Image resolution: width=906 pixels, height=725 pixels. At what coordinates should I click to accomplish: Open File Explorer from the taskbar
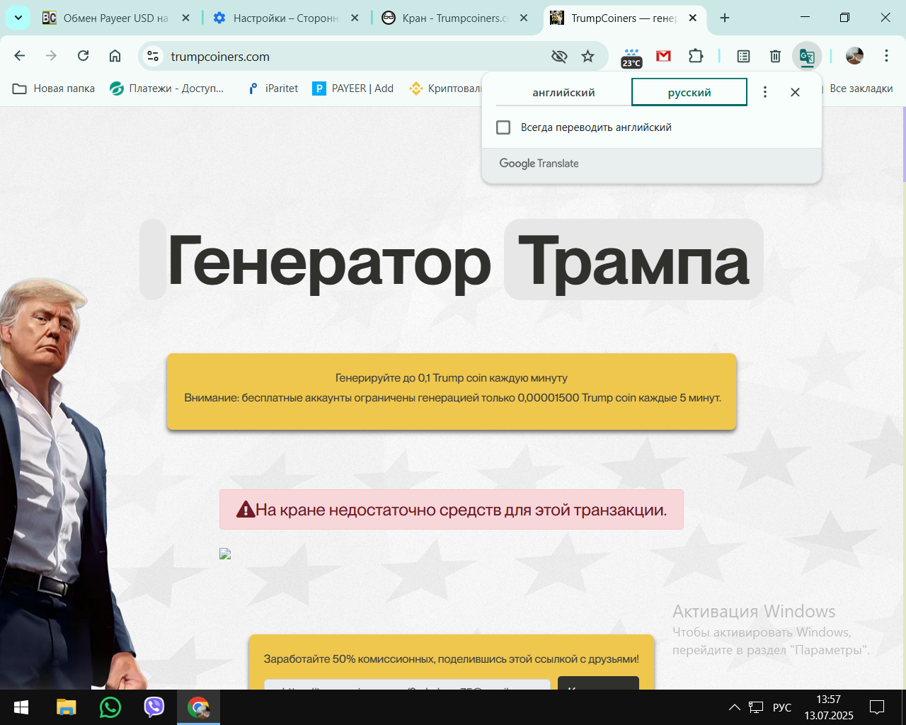coord(66,707)
